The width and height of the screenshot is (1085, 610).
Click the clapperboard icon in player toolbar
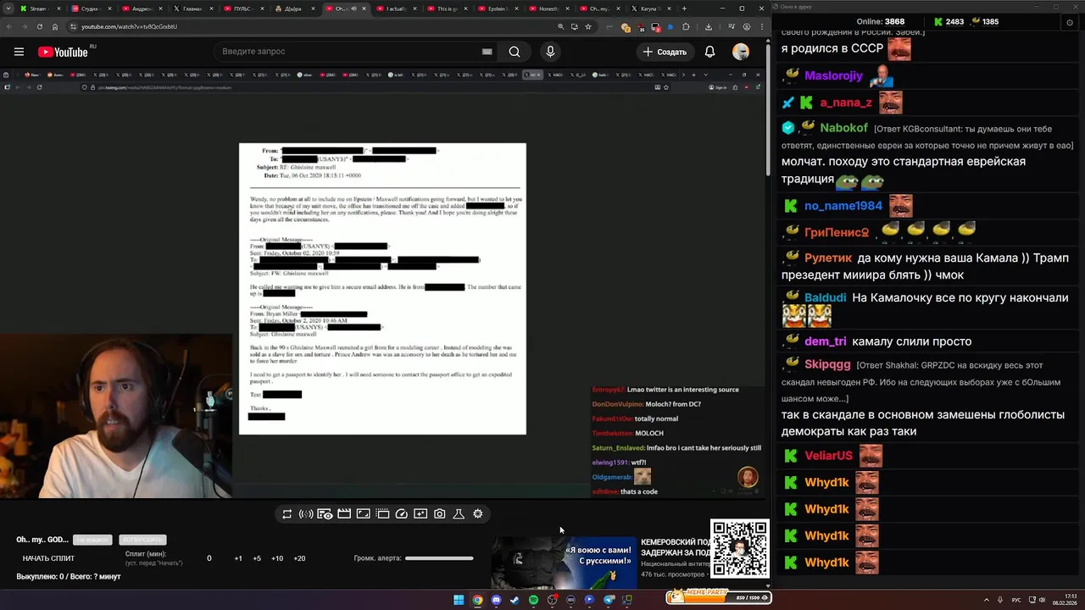[344, 514]
